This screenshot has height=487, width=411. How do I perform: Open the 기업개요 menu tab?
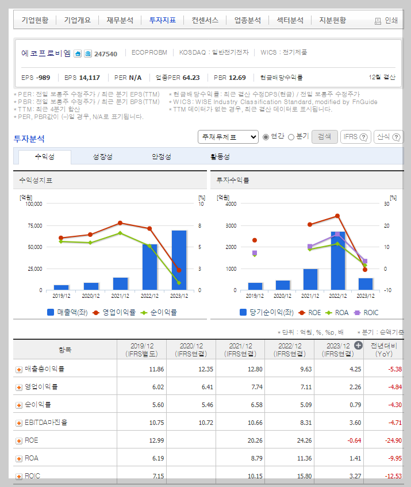[77, 20]
